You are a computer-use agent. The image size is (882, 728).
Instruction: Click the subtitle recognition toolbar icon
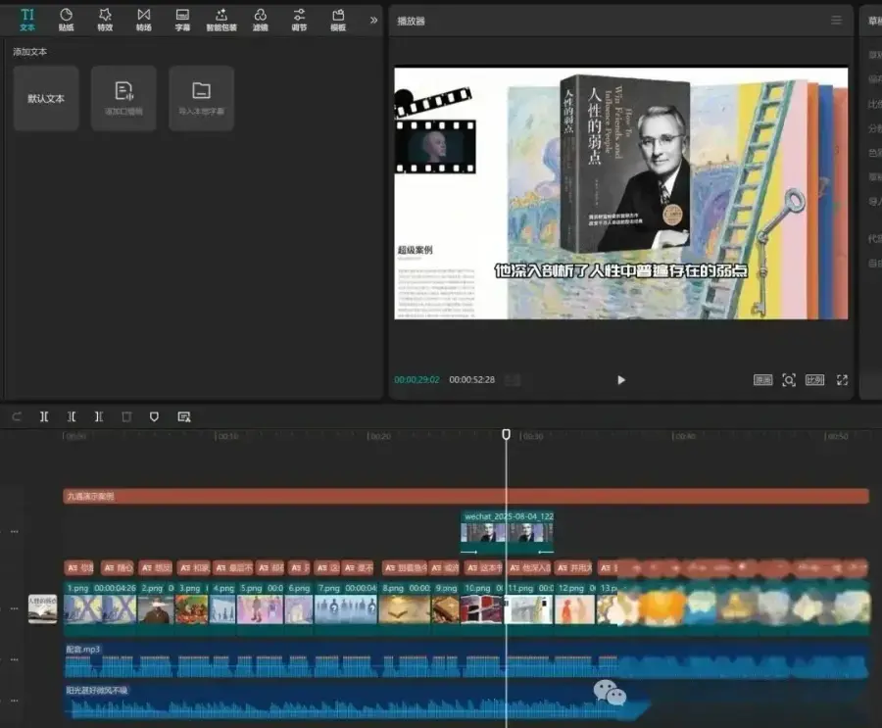coord(184,416)
